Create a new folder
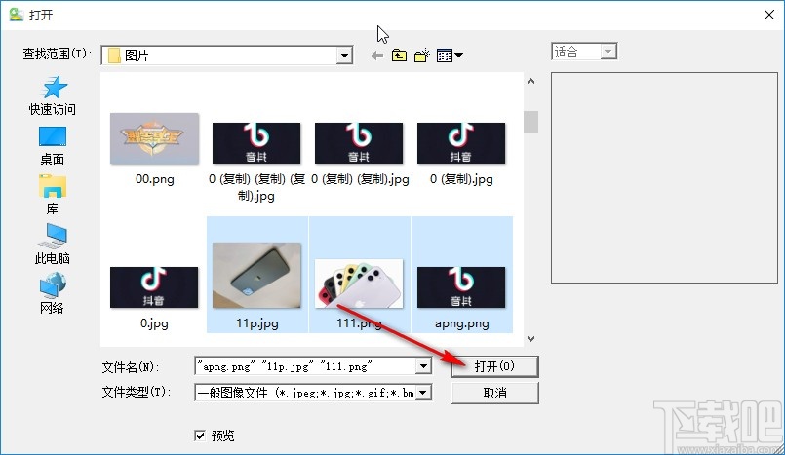 click(422, 55)
